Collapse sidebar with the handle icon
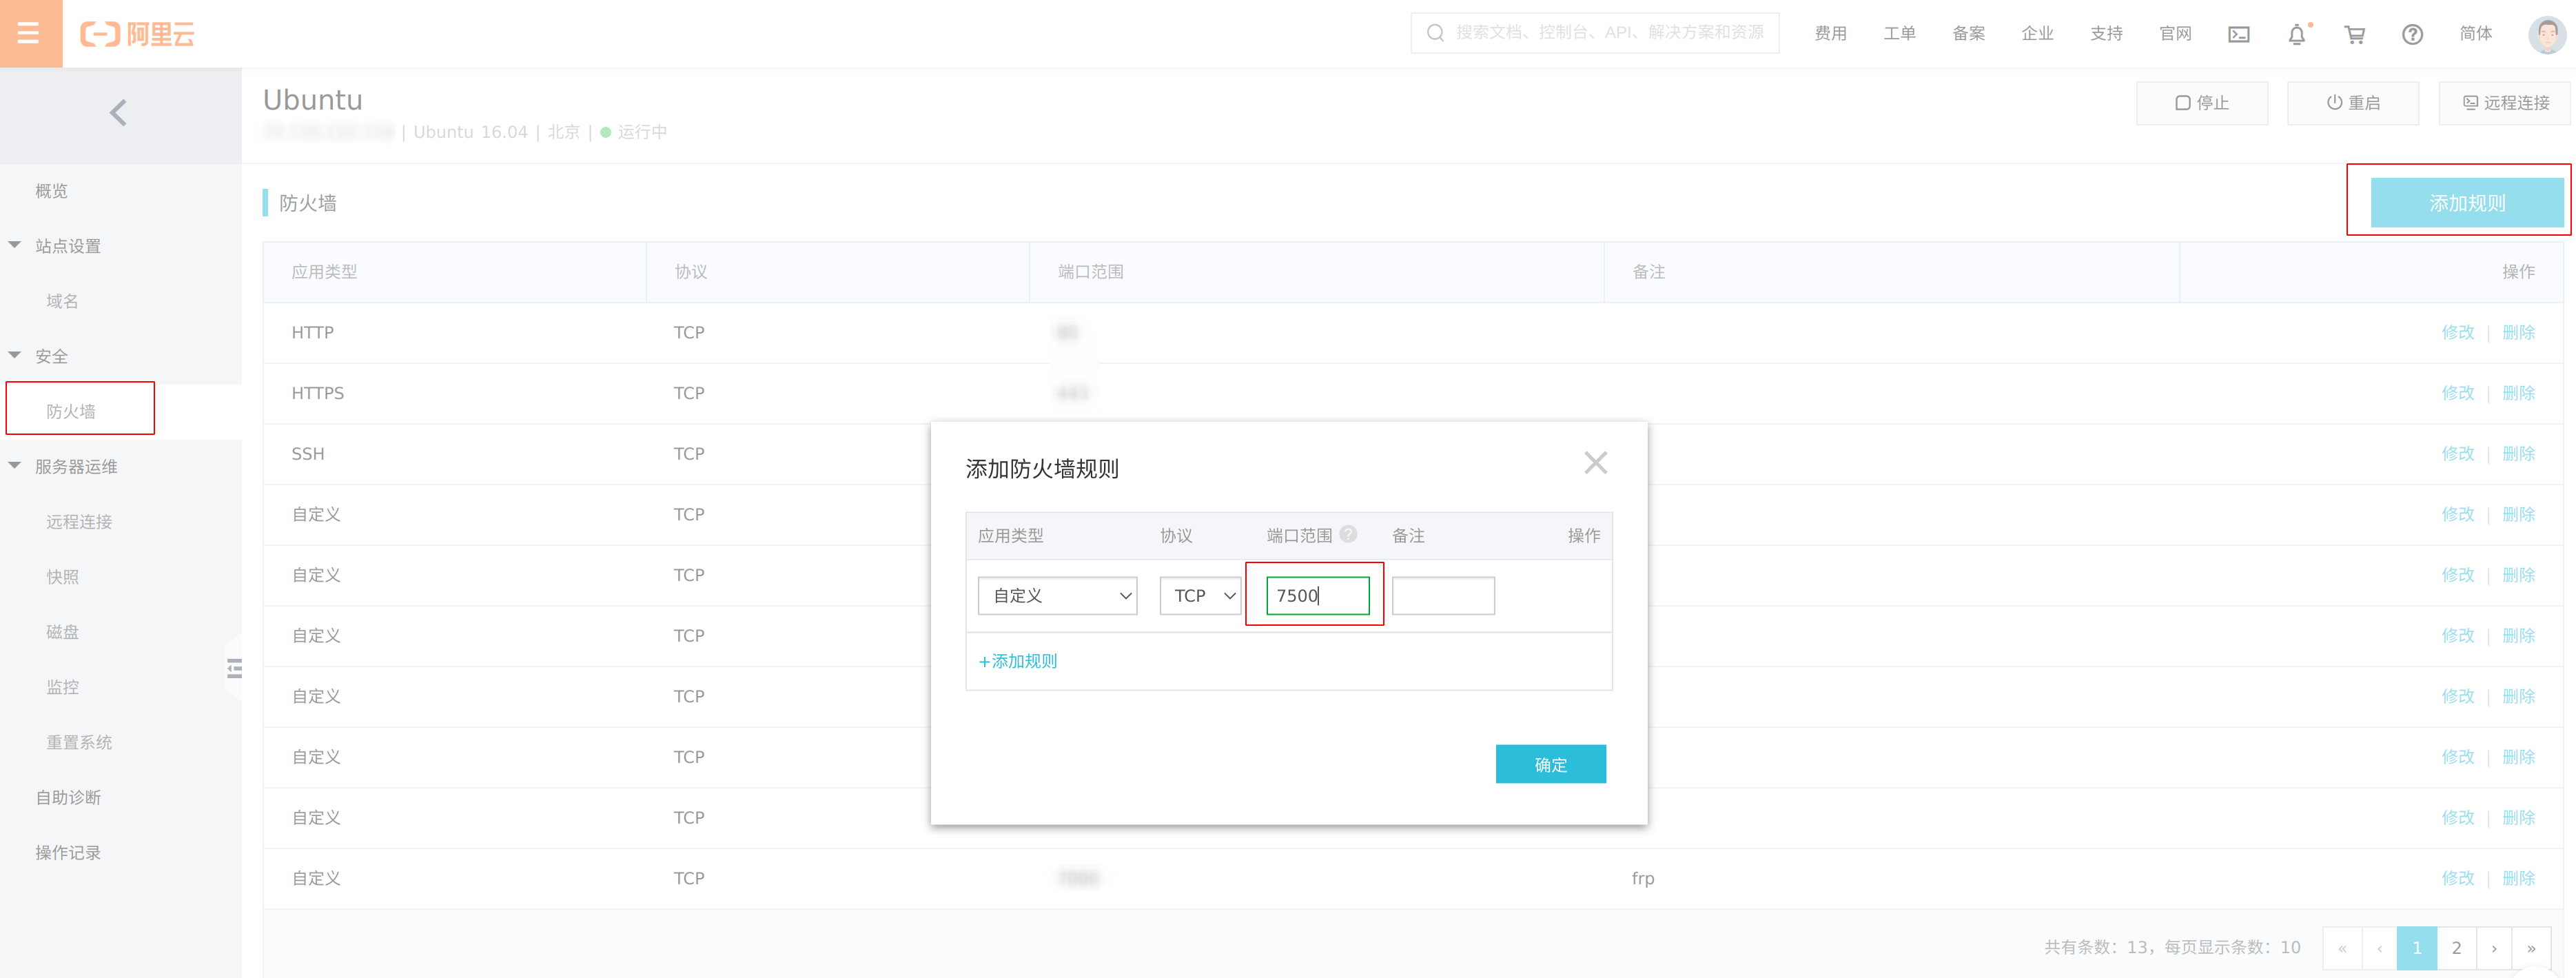2576x978 pixels. pyautogui.click(x=234, y=668)
